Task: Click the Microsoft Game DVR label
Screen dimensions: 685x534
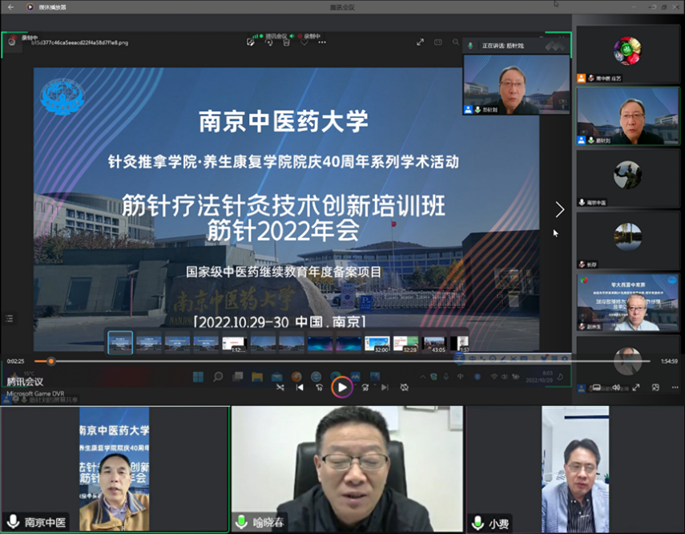Action: (x=35, y=394)
